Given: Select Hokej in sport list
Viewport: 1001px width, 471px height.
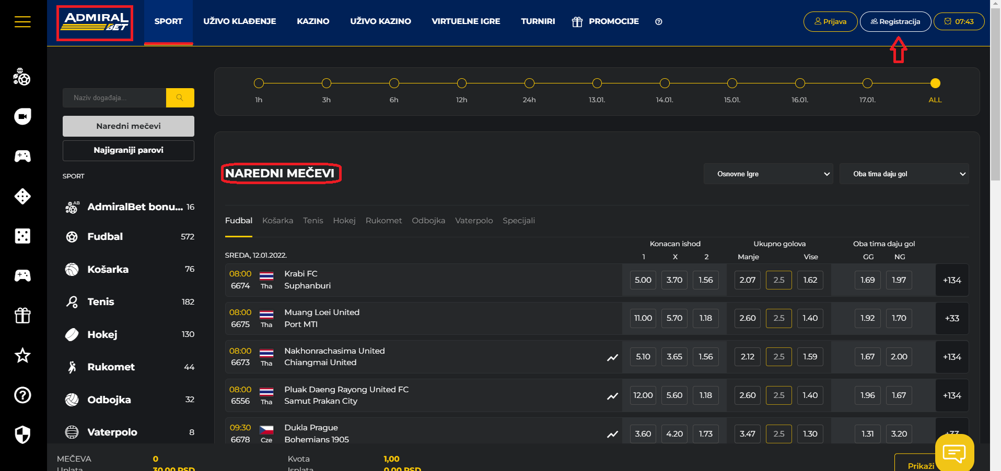Looking at the screenshot, I should point(129,334).
